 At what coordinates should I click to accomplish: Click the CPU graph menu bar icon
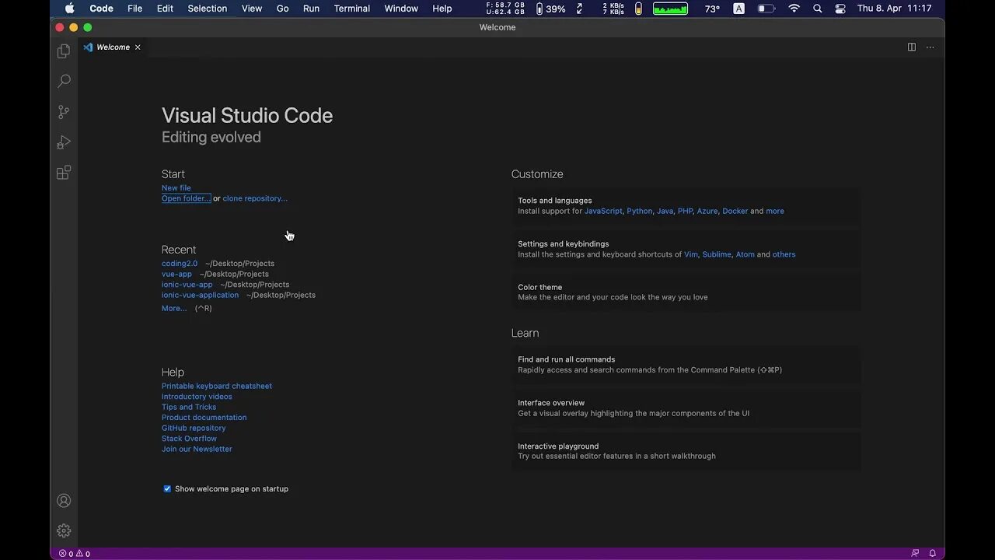(670, 9)
